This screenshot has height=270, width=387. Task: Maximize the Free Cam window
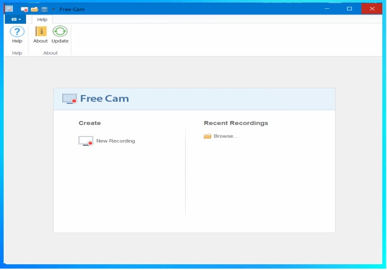point(349,9)
